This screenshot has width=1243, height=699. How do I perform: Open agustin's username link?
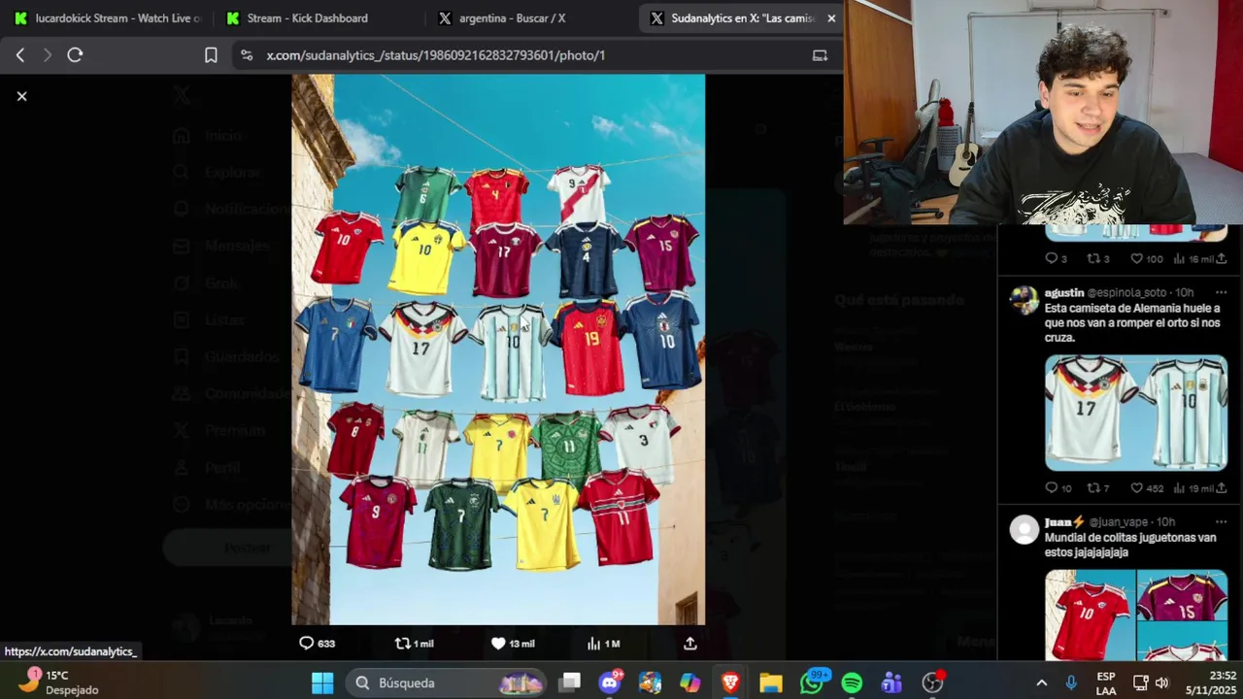click(1063, 292)
